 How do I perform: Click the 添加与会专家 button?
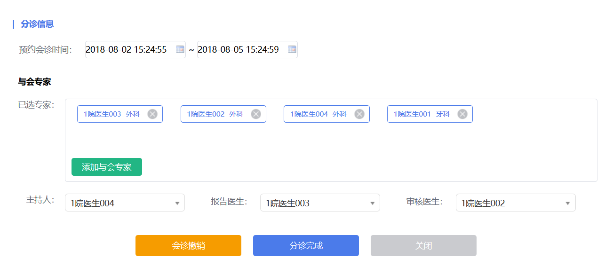(107, 167)
